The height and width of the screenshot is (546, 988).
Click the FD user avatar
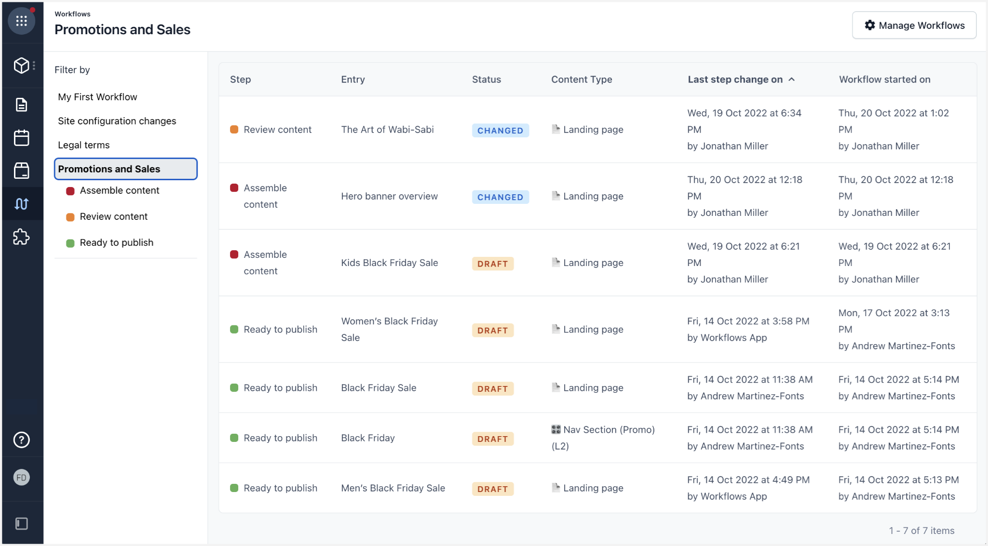click(x=21, y=478)
